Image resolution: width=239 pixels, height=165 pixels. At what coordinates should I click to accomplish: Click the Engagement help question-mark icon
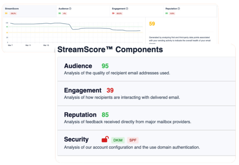click(127, 9)
